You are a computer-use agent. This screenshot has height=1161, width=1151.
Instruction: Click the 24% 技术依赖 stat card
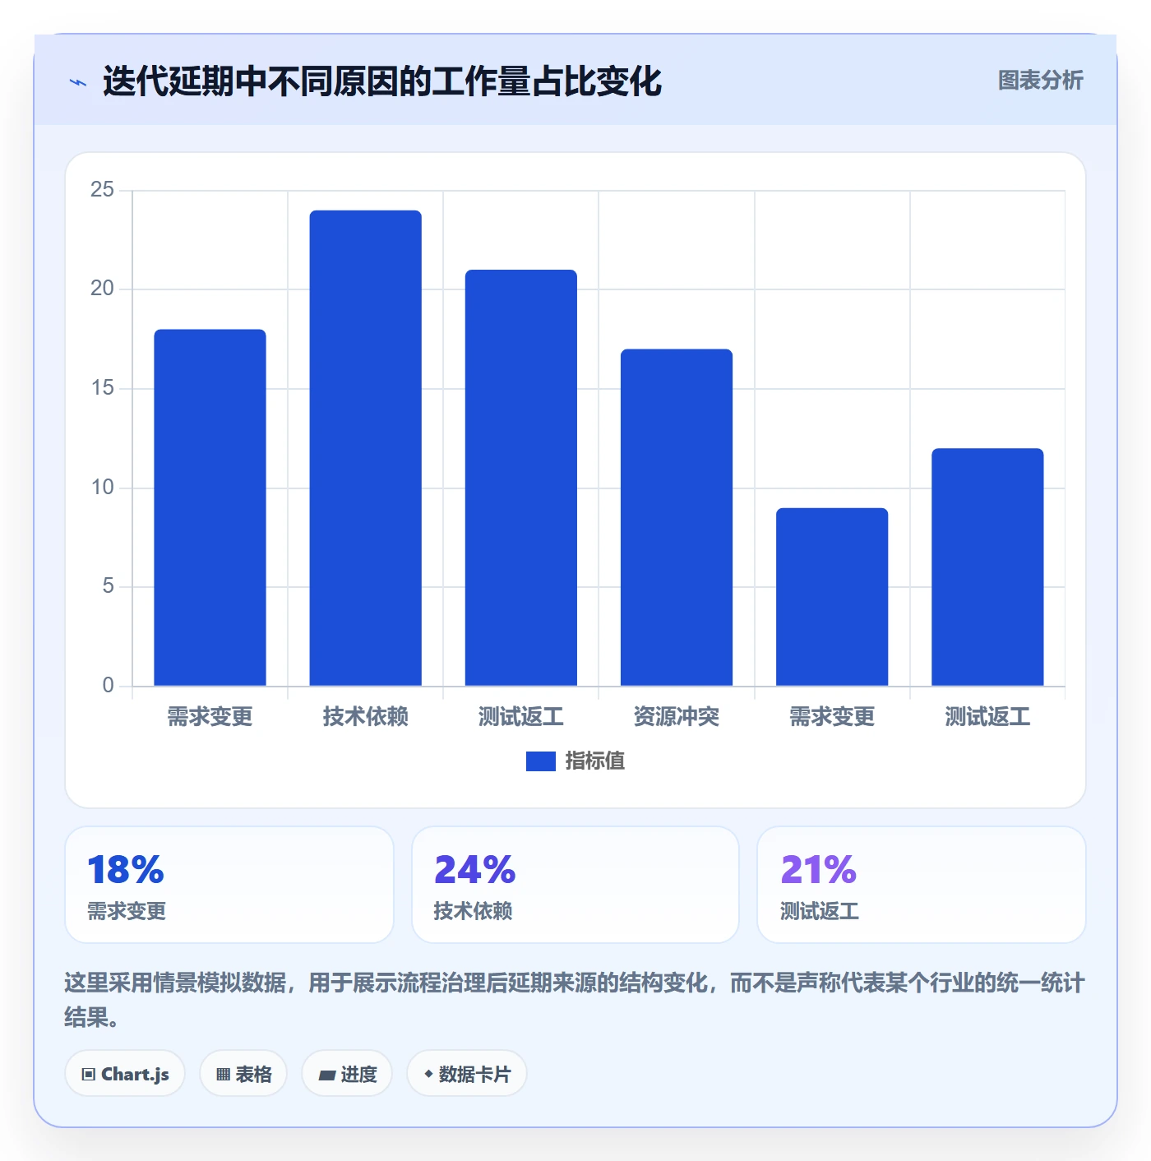point(575,885)
